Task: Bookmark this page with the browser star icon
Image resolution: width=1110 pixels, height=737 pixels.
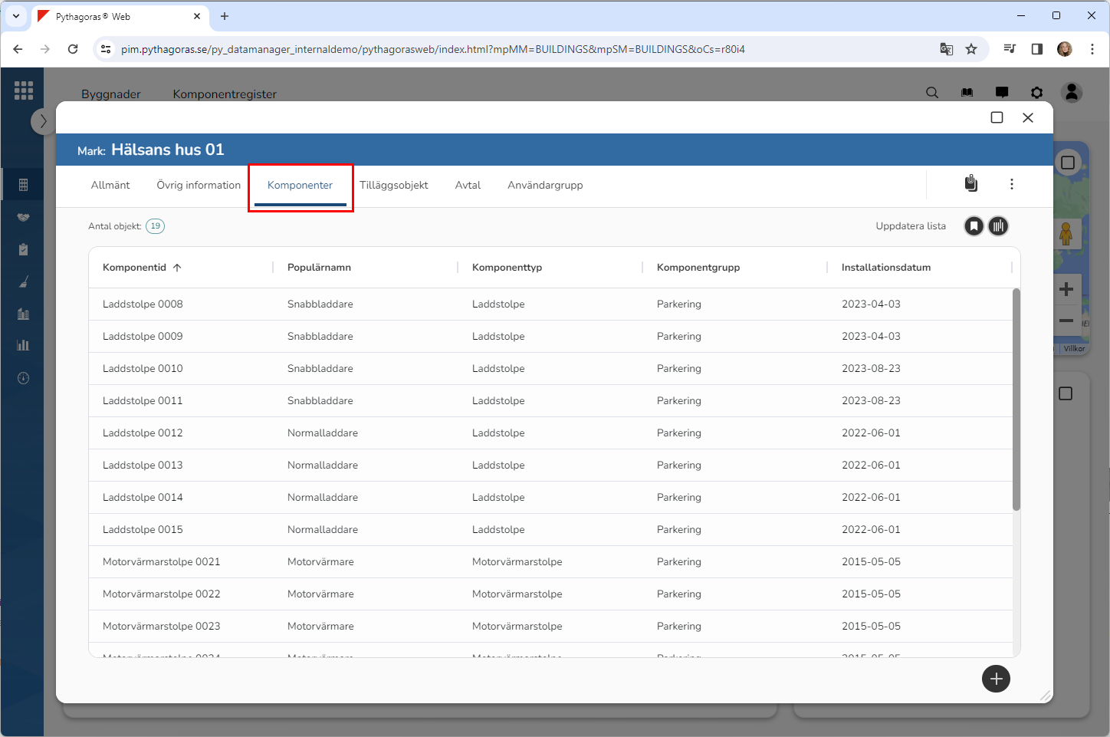Action: pyautogui.click(x=971, y=49)
